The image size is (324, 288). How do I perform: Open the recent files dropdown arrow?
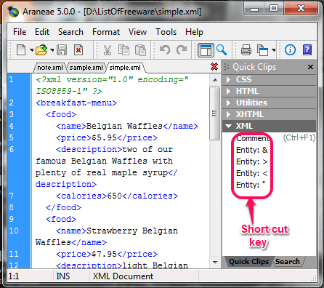(x=52, y=50)
